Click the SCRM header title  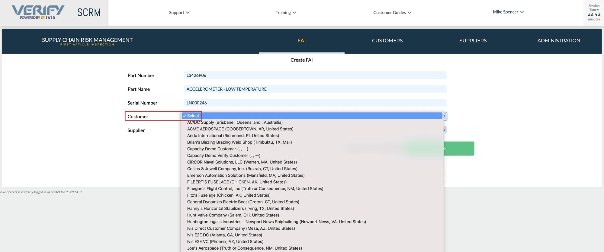coord(89,12)
